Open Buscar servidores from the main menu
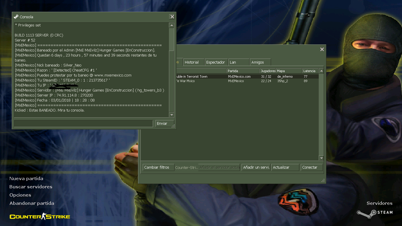Image resolution: width=402 pixels, height=226 pixels. pyautogui.click(x=31, y=187)
